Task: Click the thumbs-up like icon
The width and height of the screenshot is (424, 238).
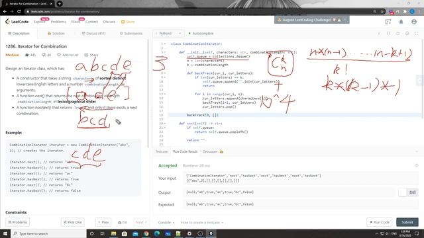Action: pos(26,55)
